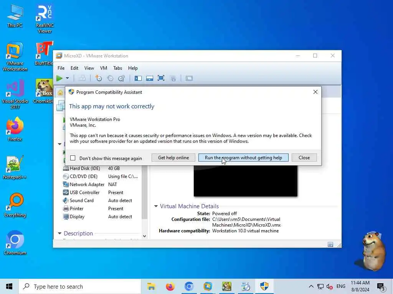
Task: Open This PC desktop icon
Action: (15, 16)
